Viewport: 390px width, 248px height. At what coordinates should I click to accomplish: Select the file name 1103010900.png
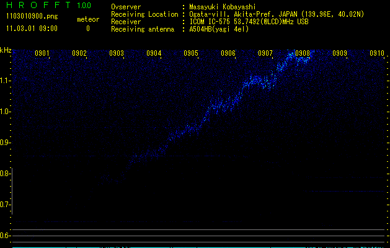[32, 16]
